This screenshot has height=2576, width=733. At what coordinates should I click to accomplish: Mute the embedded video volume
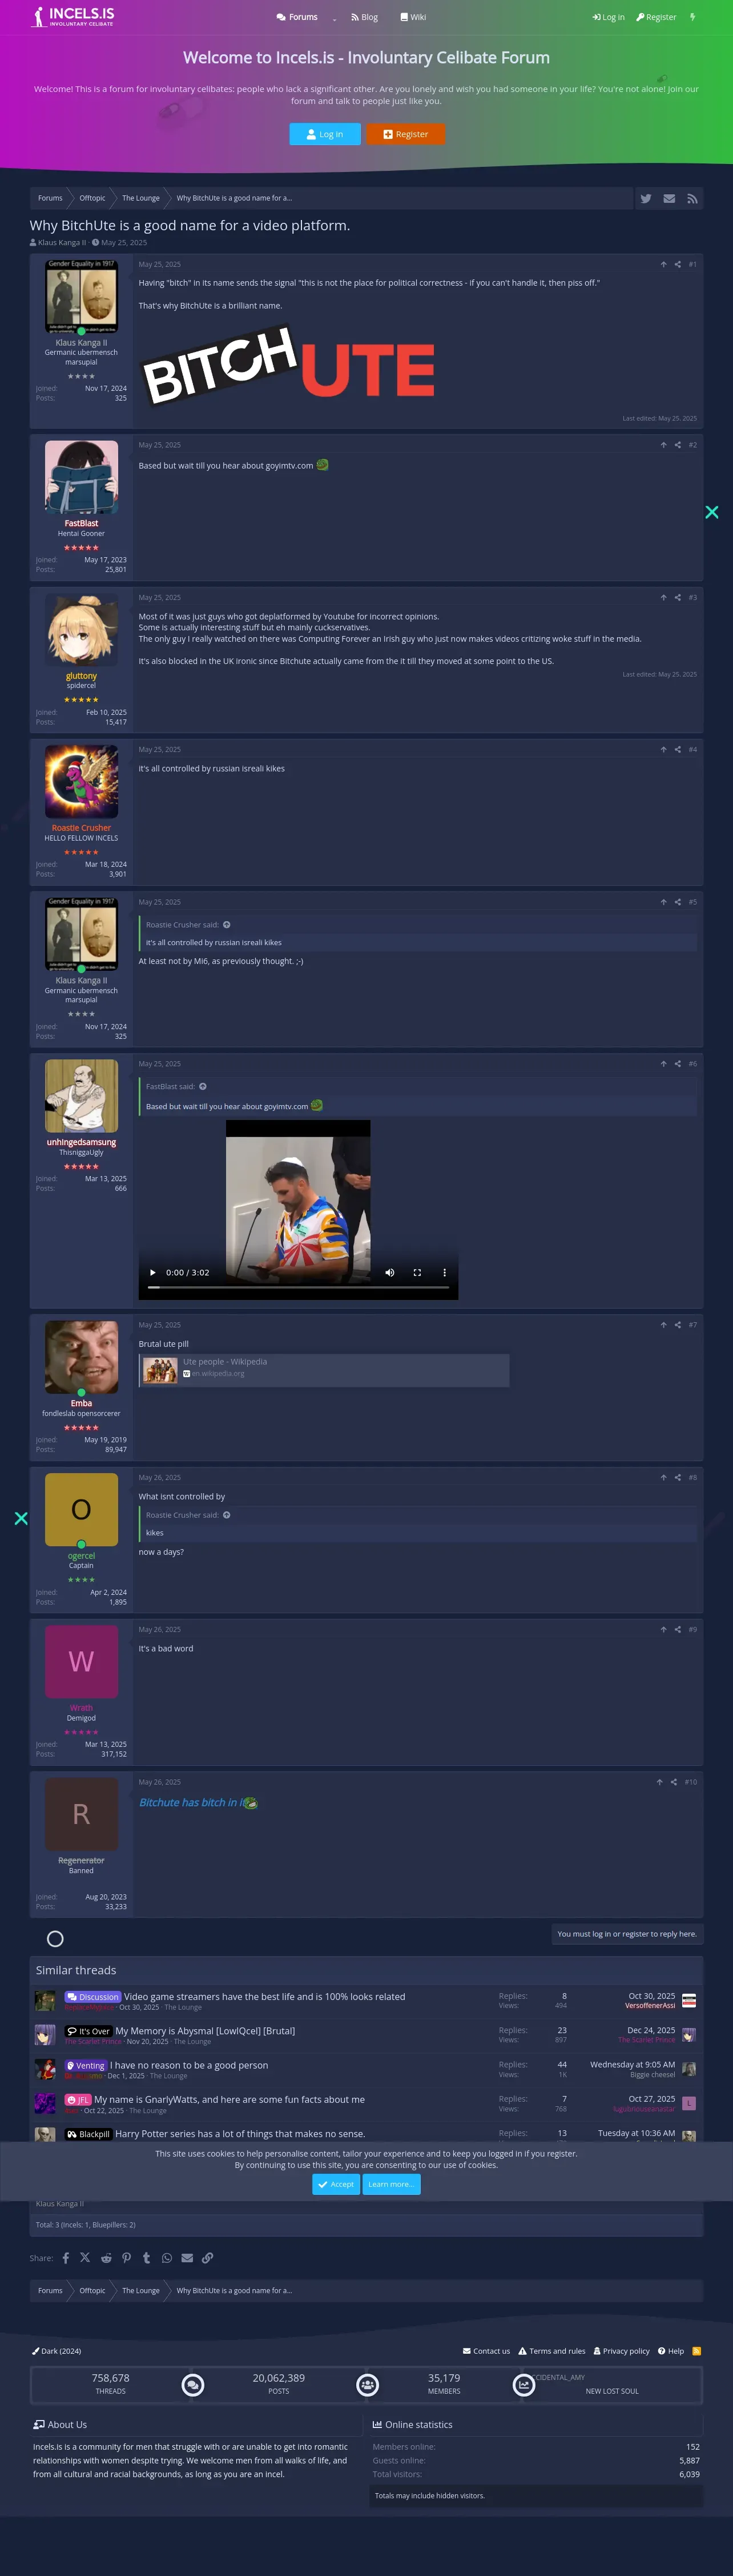point(389,1273)
